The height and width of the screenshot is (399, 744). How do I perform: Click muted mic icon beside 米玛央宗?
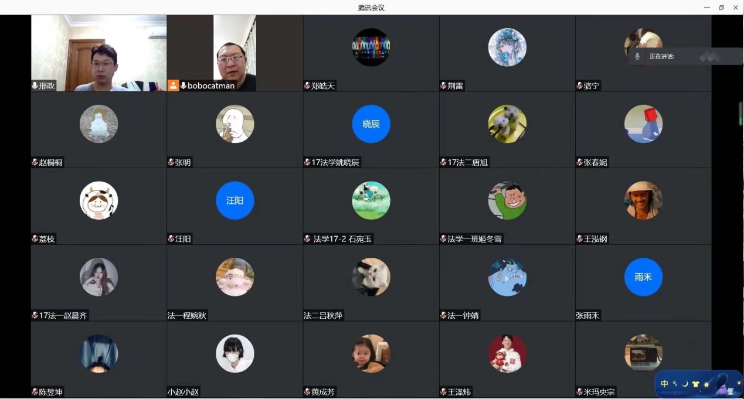tap(580, 392)
